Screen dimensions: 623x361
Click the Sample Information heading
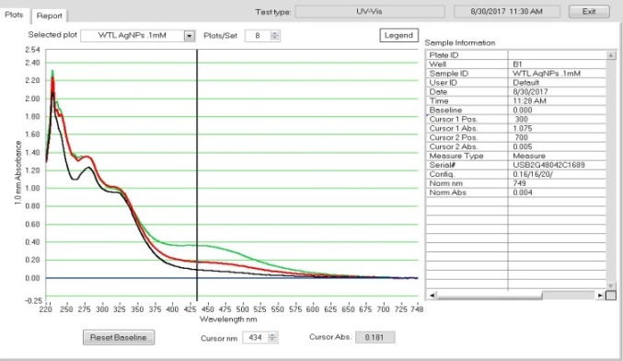click(460, 43)
